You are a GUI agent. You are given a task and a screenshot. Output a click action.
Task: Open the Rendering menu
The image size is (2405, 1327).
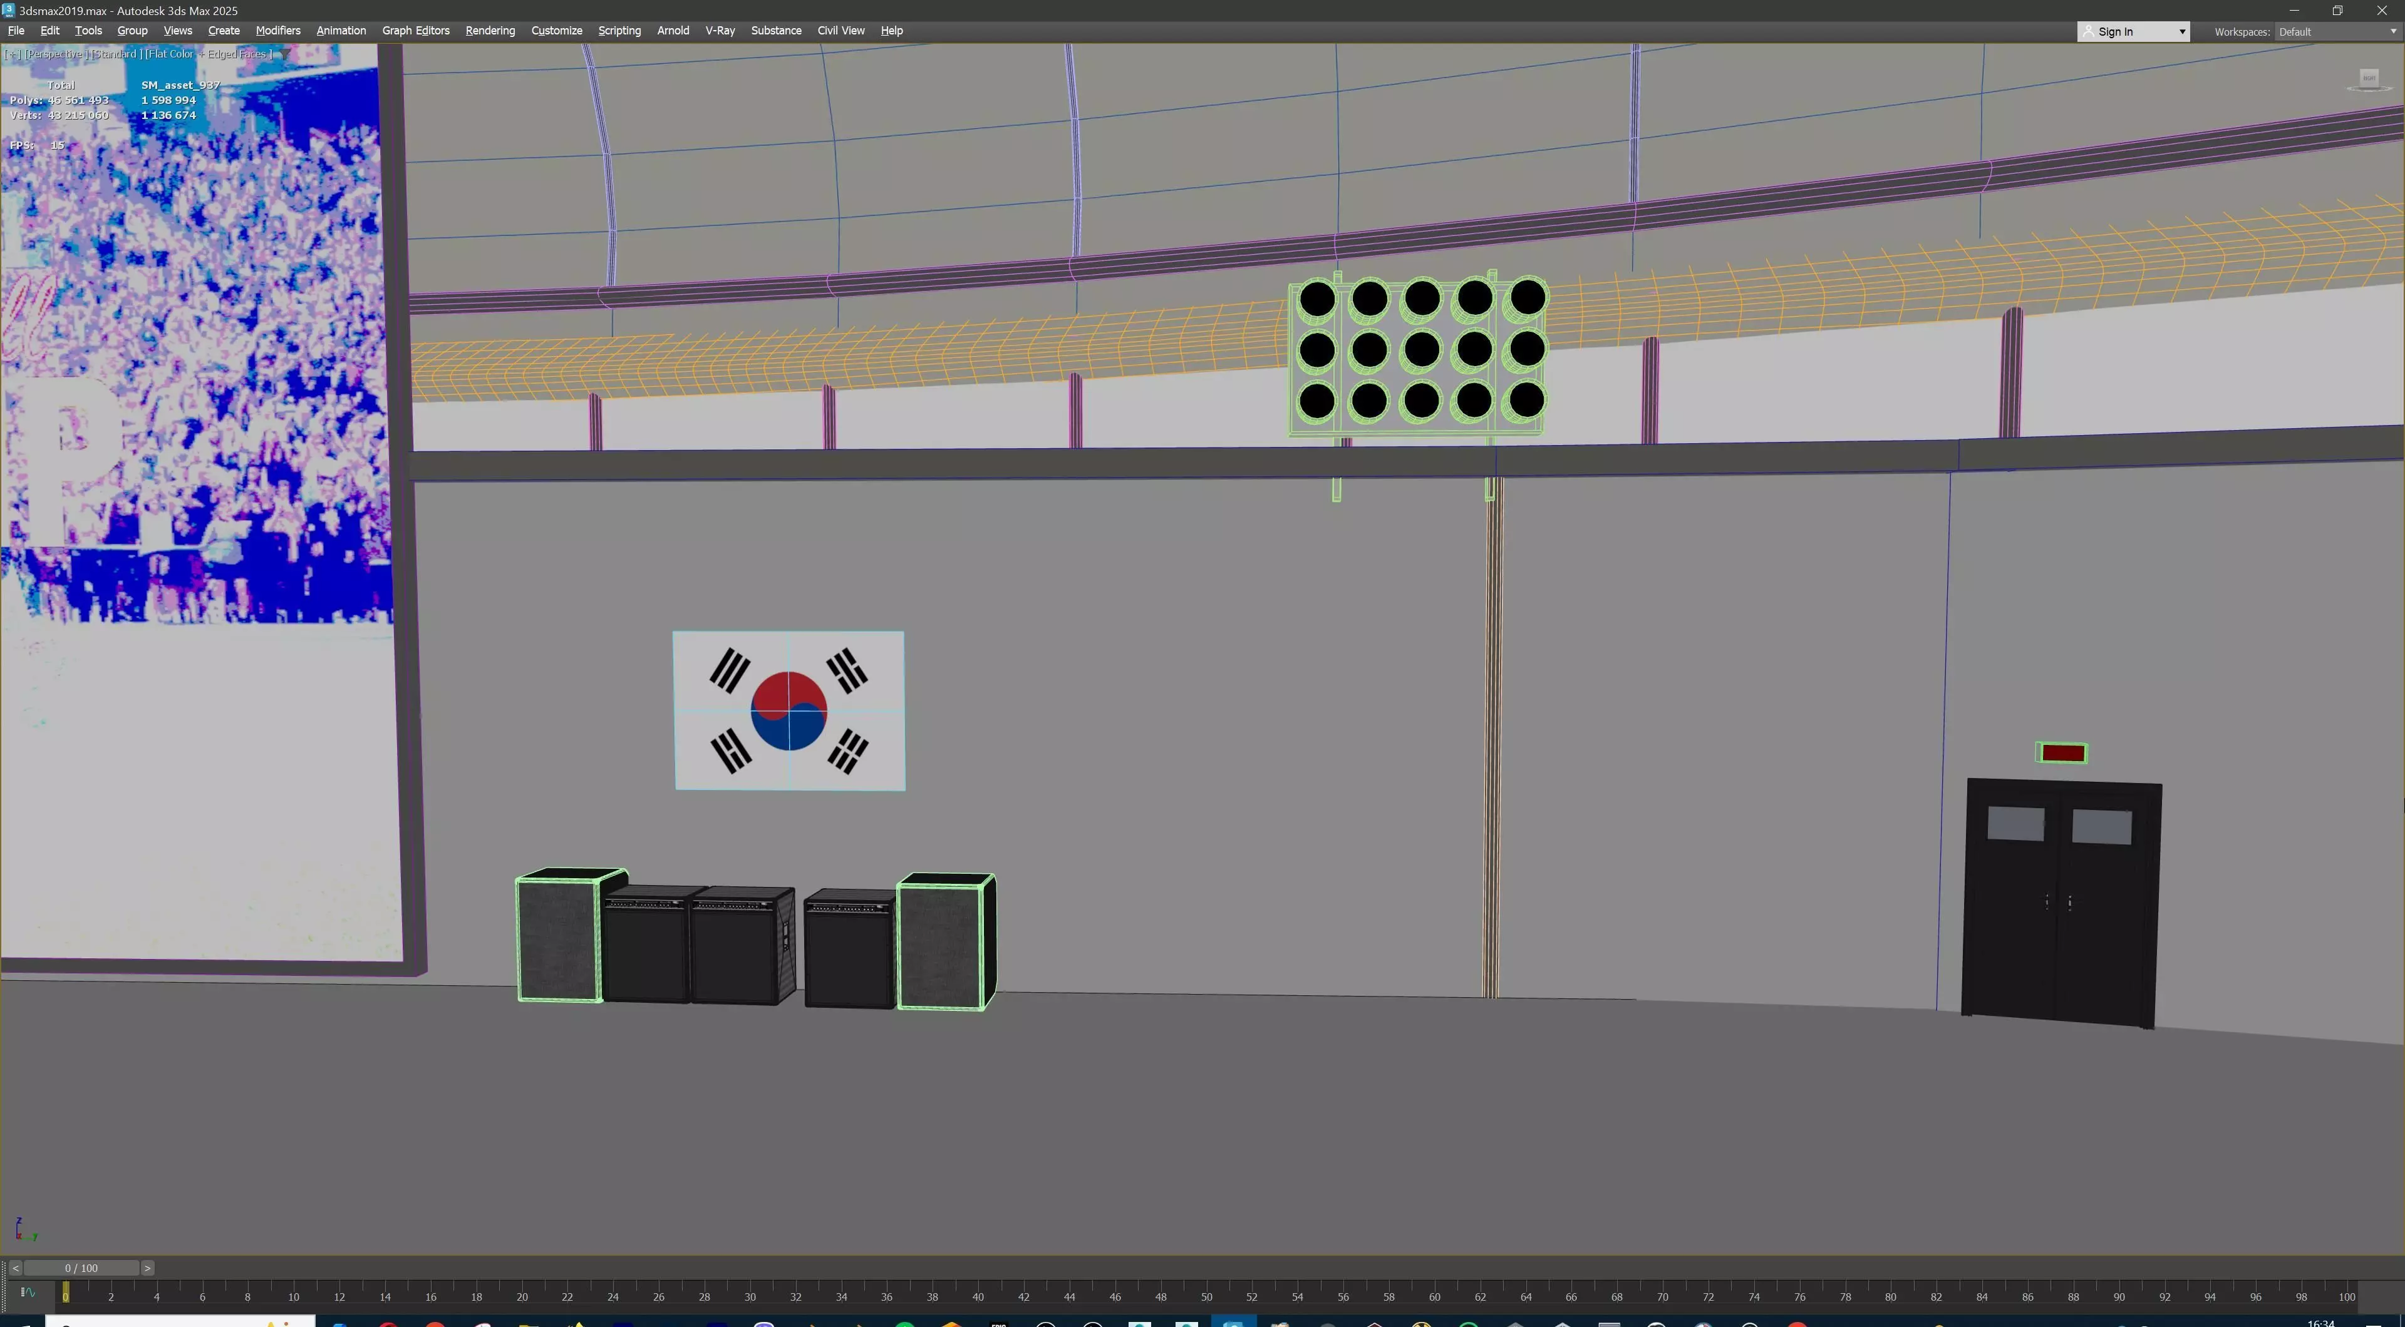(x=489, y=31)
